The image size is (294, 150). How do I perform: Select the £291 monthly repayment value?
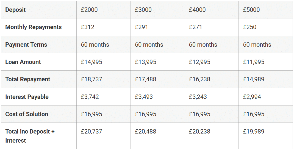(x=142, y=27)
